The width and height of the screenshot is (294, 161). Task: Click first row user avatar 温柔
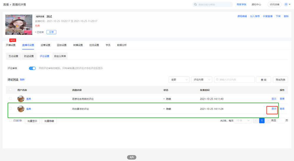[21, 99]
